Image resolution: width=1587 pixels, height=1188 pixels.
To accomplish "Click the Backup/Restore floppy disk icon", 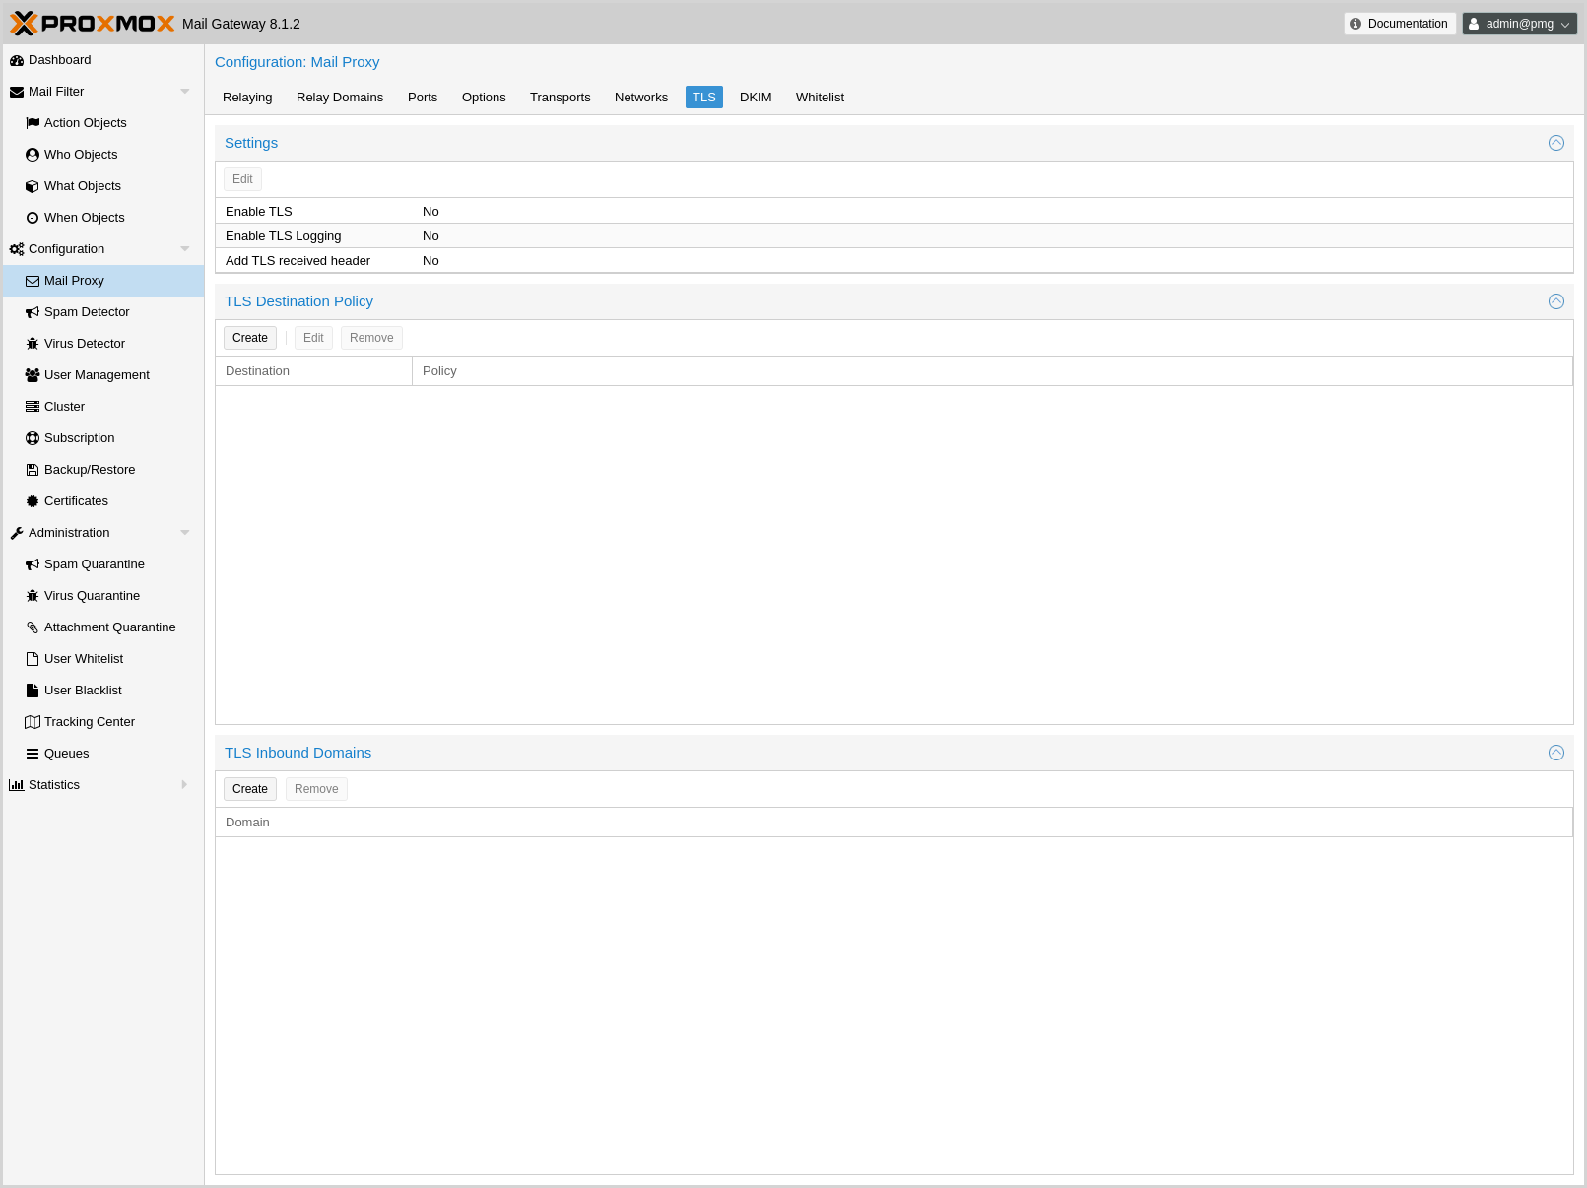I will (x=33, y=470).
